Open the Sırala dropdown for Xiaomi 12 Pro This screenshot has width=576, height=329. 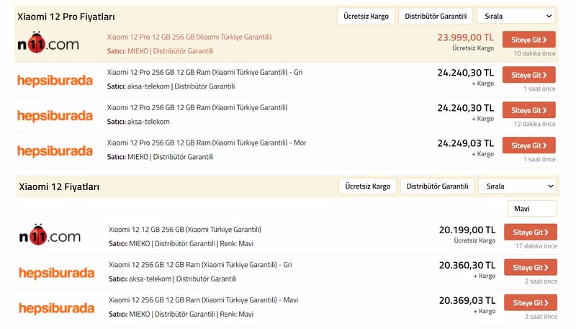pos(516,16)
